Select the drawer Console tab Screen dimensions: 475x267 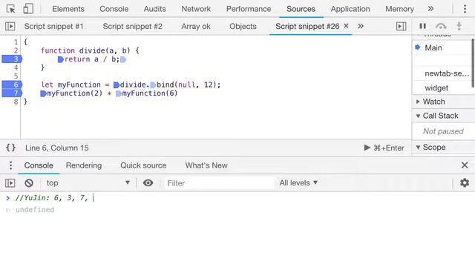[39, 165]
